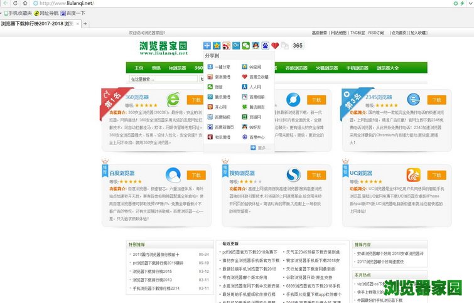
Task: Open the 高级搜索 top link
Action: coord(319,33)
